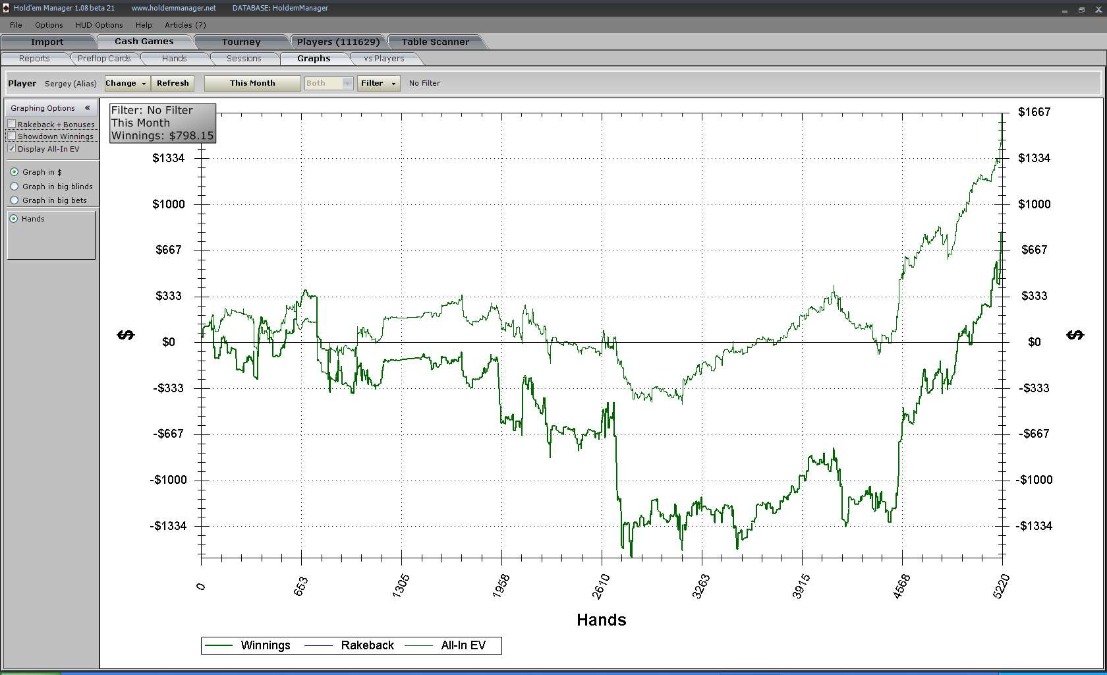Toggle the Showdown Winnings checkbox

12,136
